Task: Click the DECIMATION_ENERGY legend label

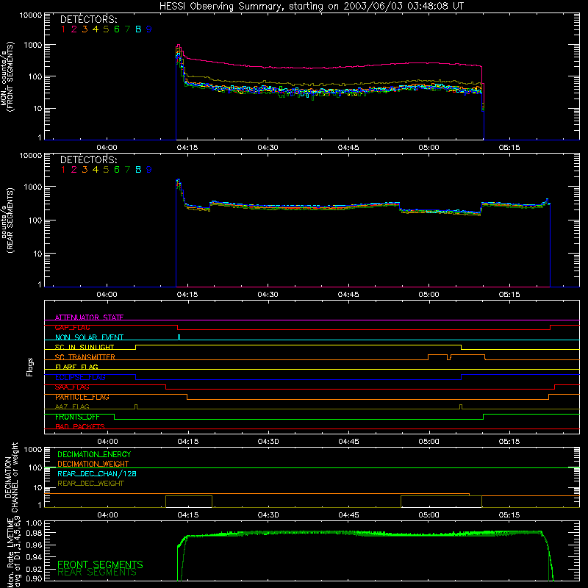Action: point(94,454)
